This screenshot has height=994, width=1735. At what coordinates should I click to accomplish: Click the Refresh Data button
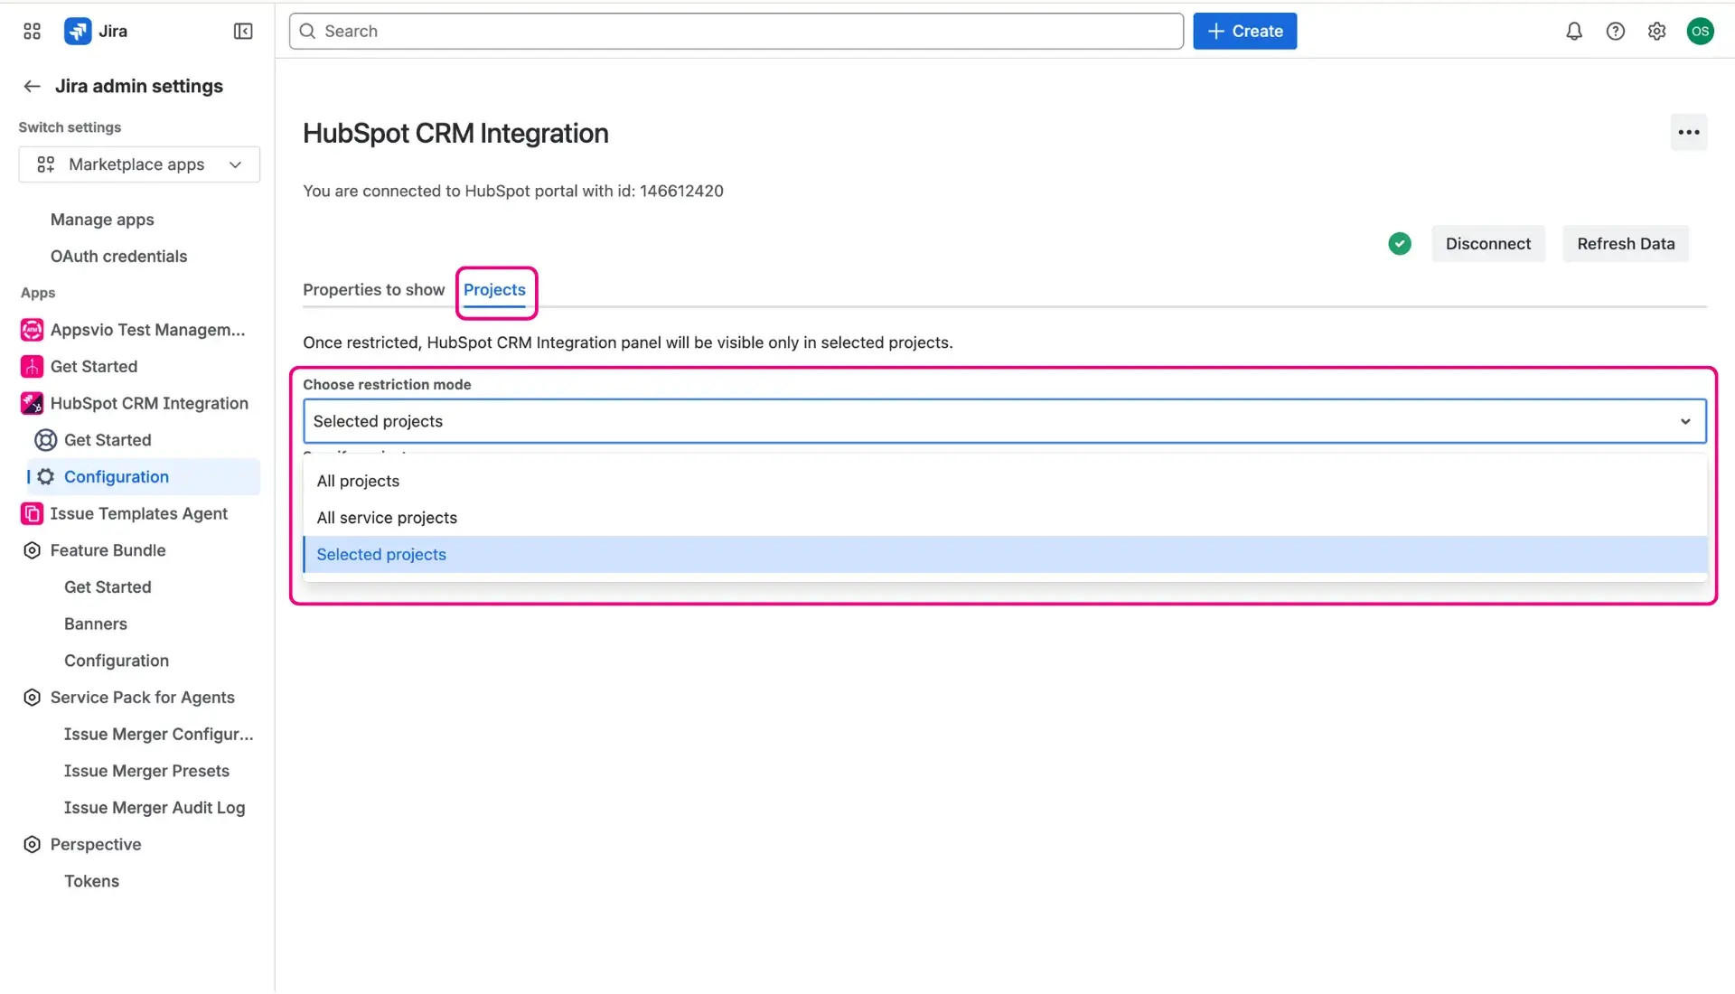tap(1625, 243)
